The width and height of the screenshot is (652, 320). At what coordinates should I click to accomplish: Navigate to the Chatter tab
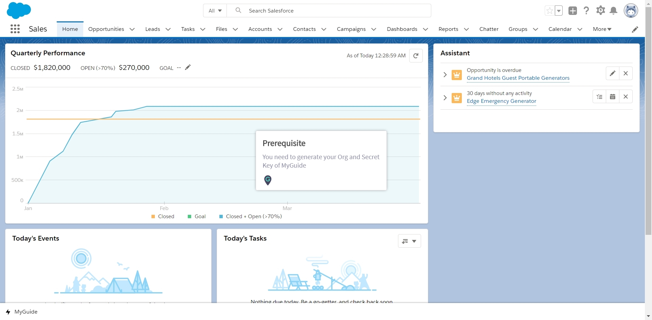(489, 29)
